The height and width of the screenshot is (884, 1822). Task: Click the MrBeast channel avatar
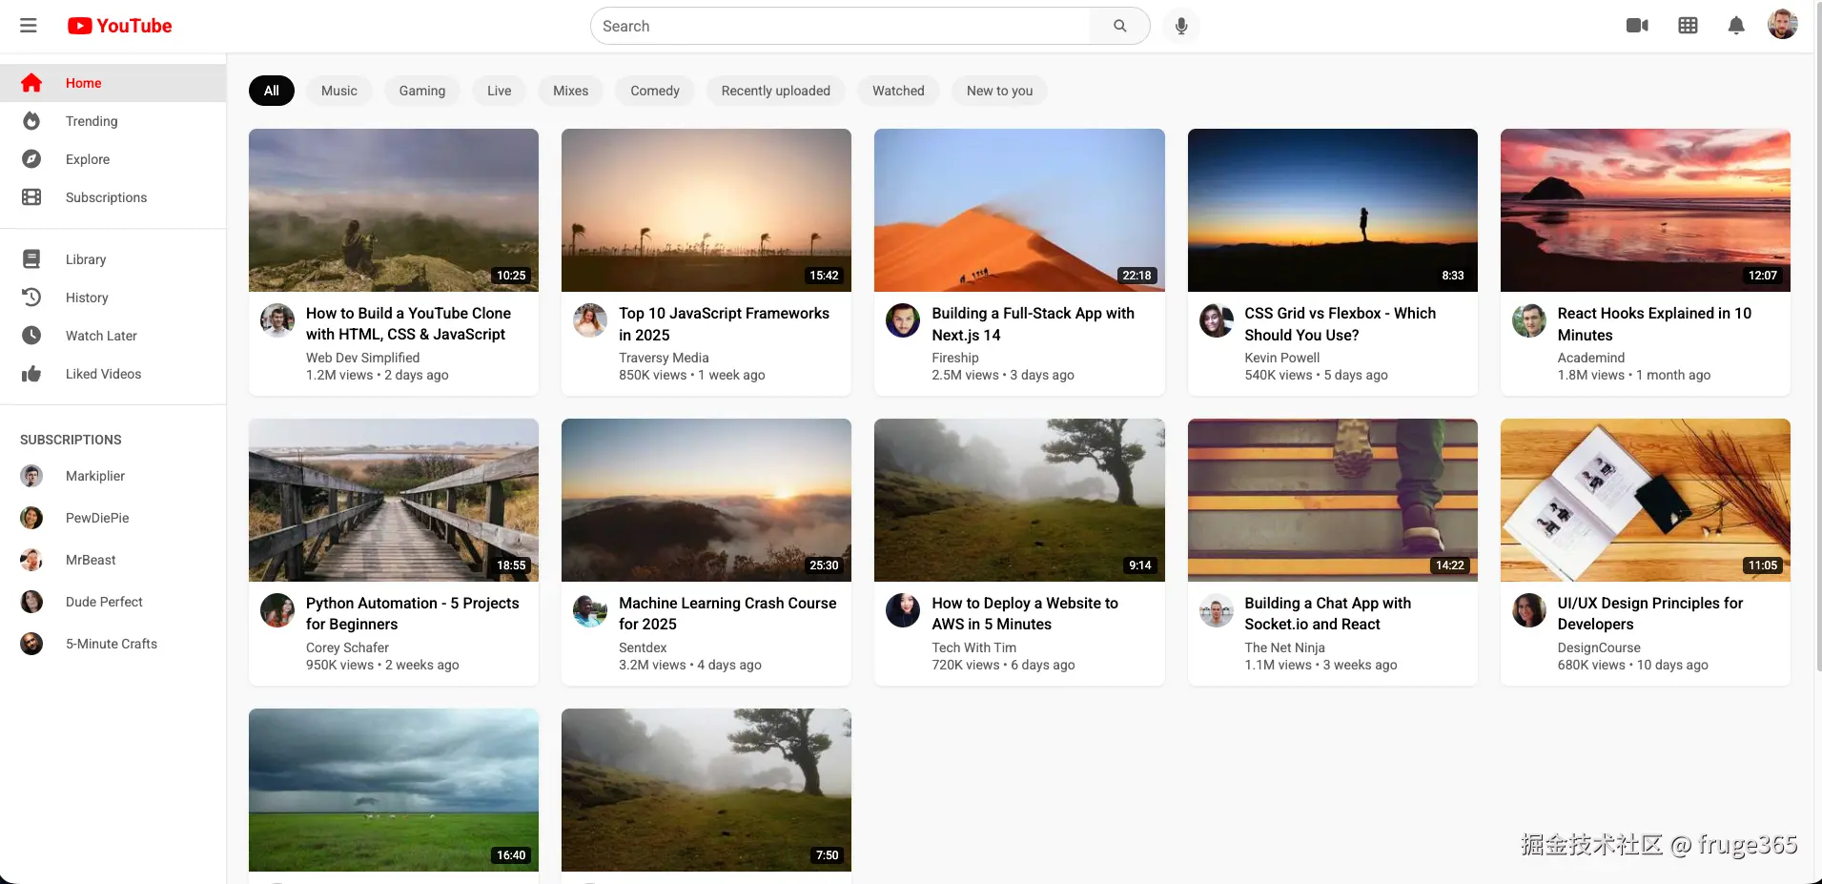point(31,560)
